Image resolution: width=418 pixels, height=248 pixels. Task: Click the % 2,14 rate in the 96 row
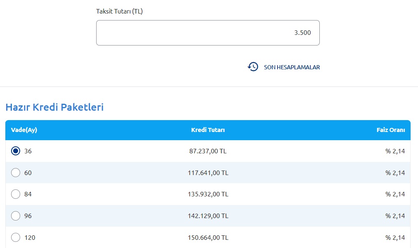[x=395, y=216]
